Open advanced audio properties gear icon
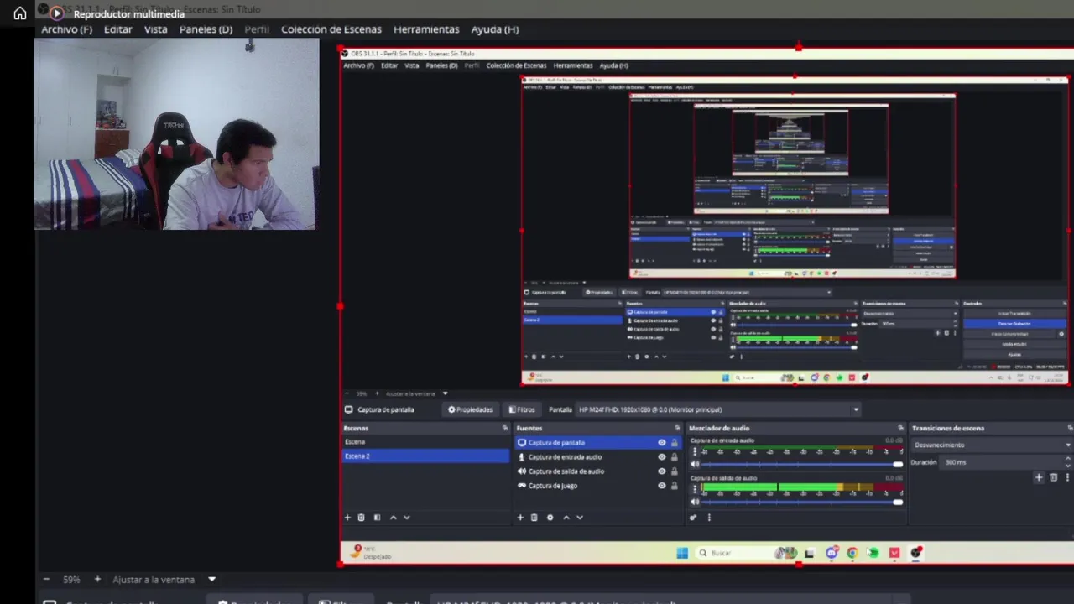This screenshot has height=604, width=1074. 693,518
